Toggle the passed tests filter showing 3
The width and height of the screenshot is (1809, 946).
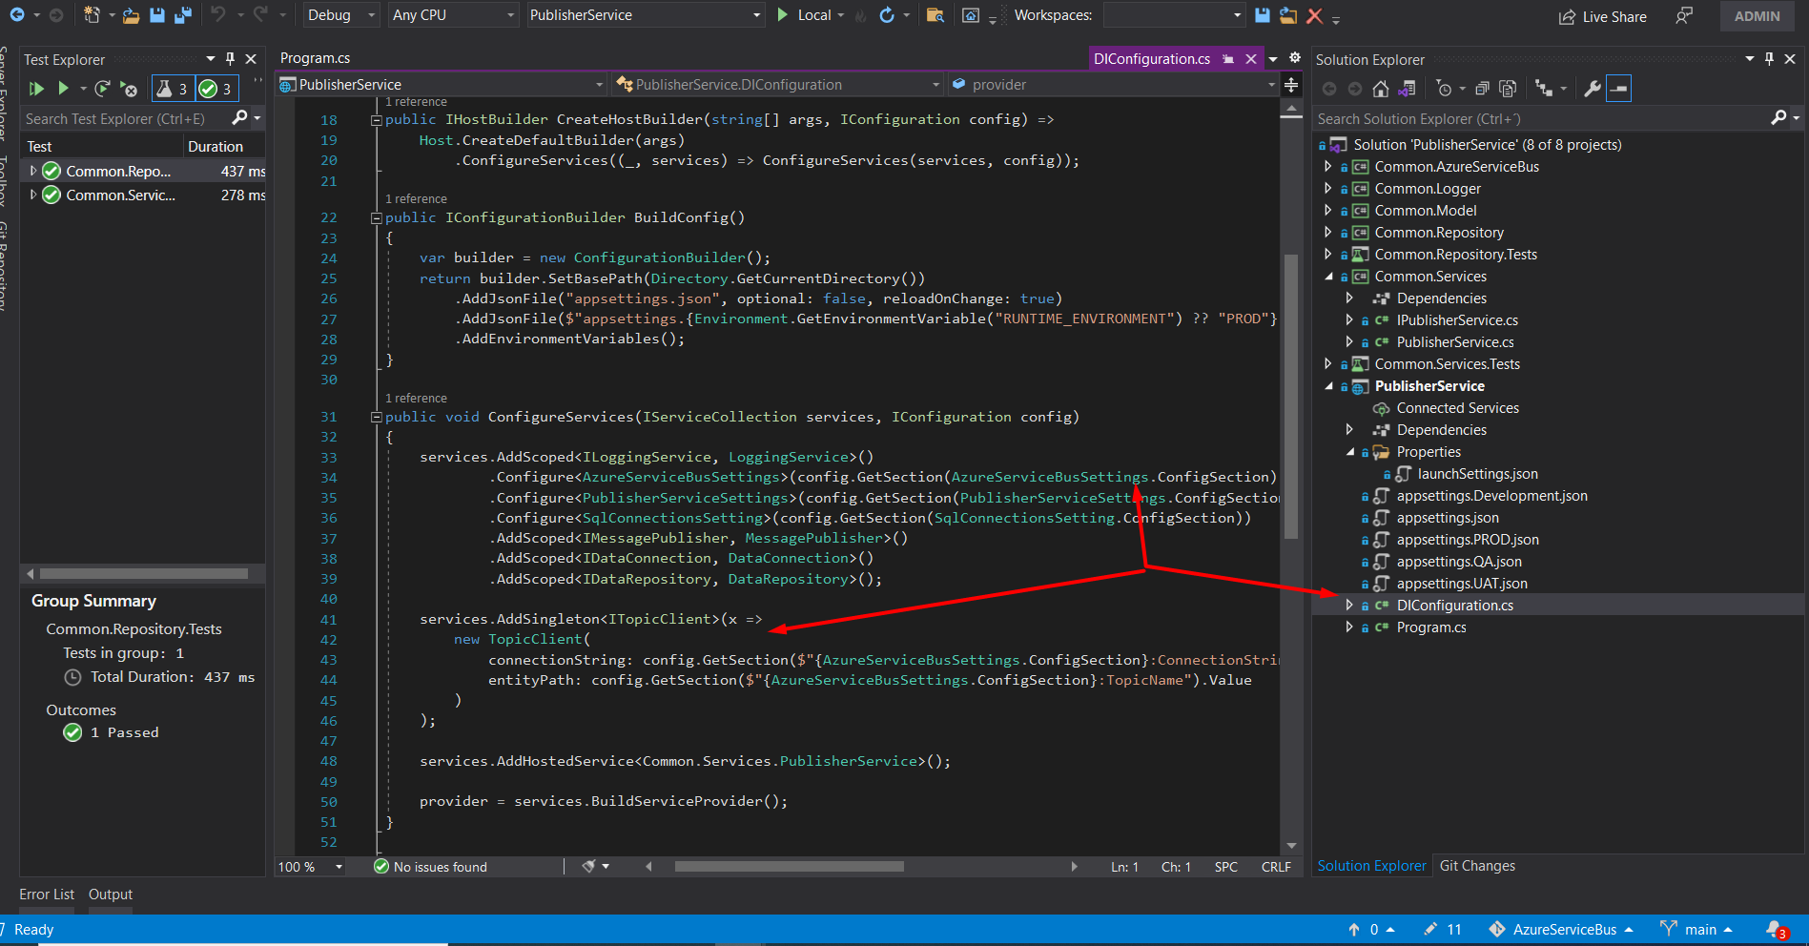click(216, 88)
